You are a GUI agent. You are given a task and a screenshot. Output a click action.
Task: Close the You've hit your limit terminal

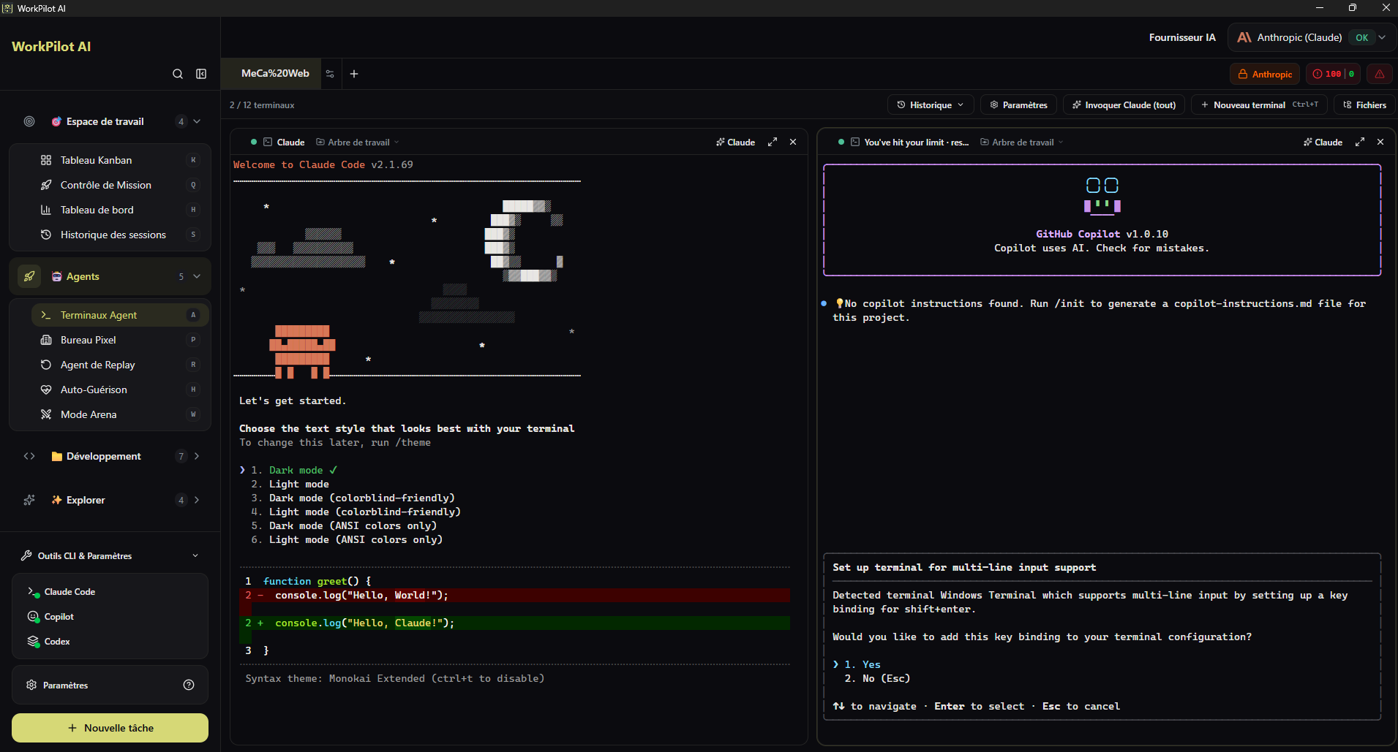(1380, 142)
